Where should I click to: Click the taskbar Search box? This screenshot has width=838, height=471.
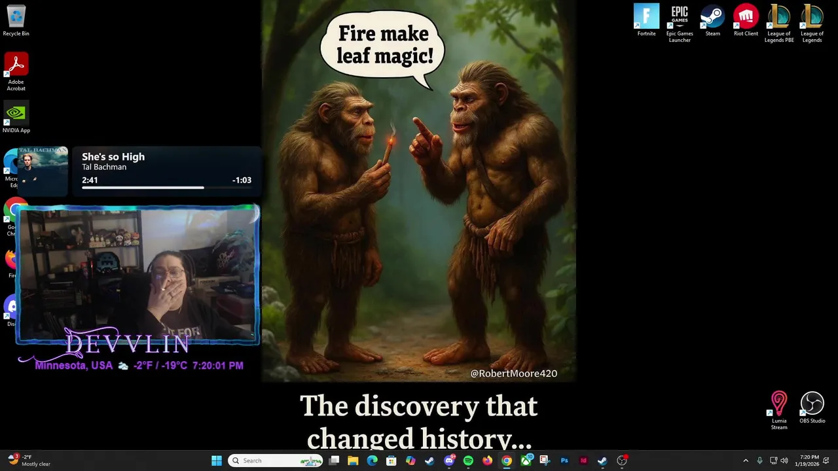click(275, 461)
